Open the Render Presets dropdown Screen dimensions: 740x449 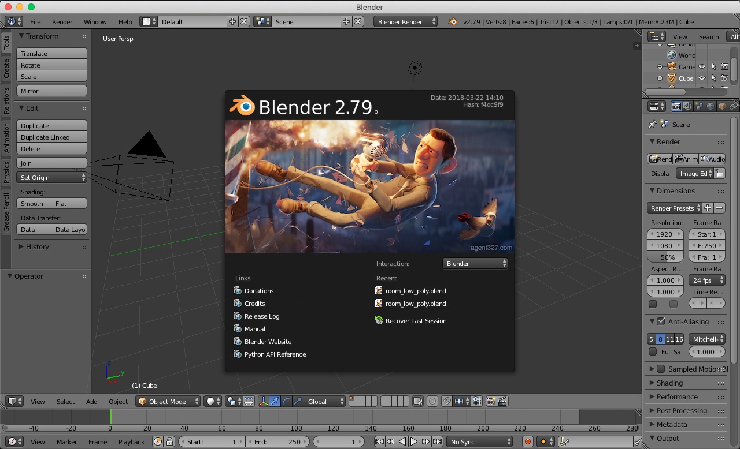(x=675, y=208)
